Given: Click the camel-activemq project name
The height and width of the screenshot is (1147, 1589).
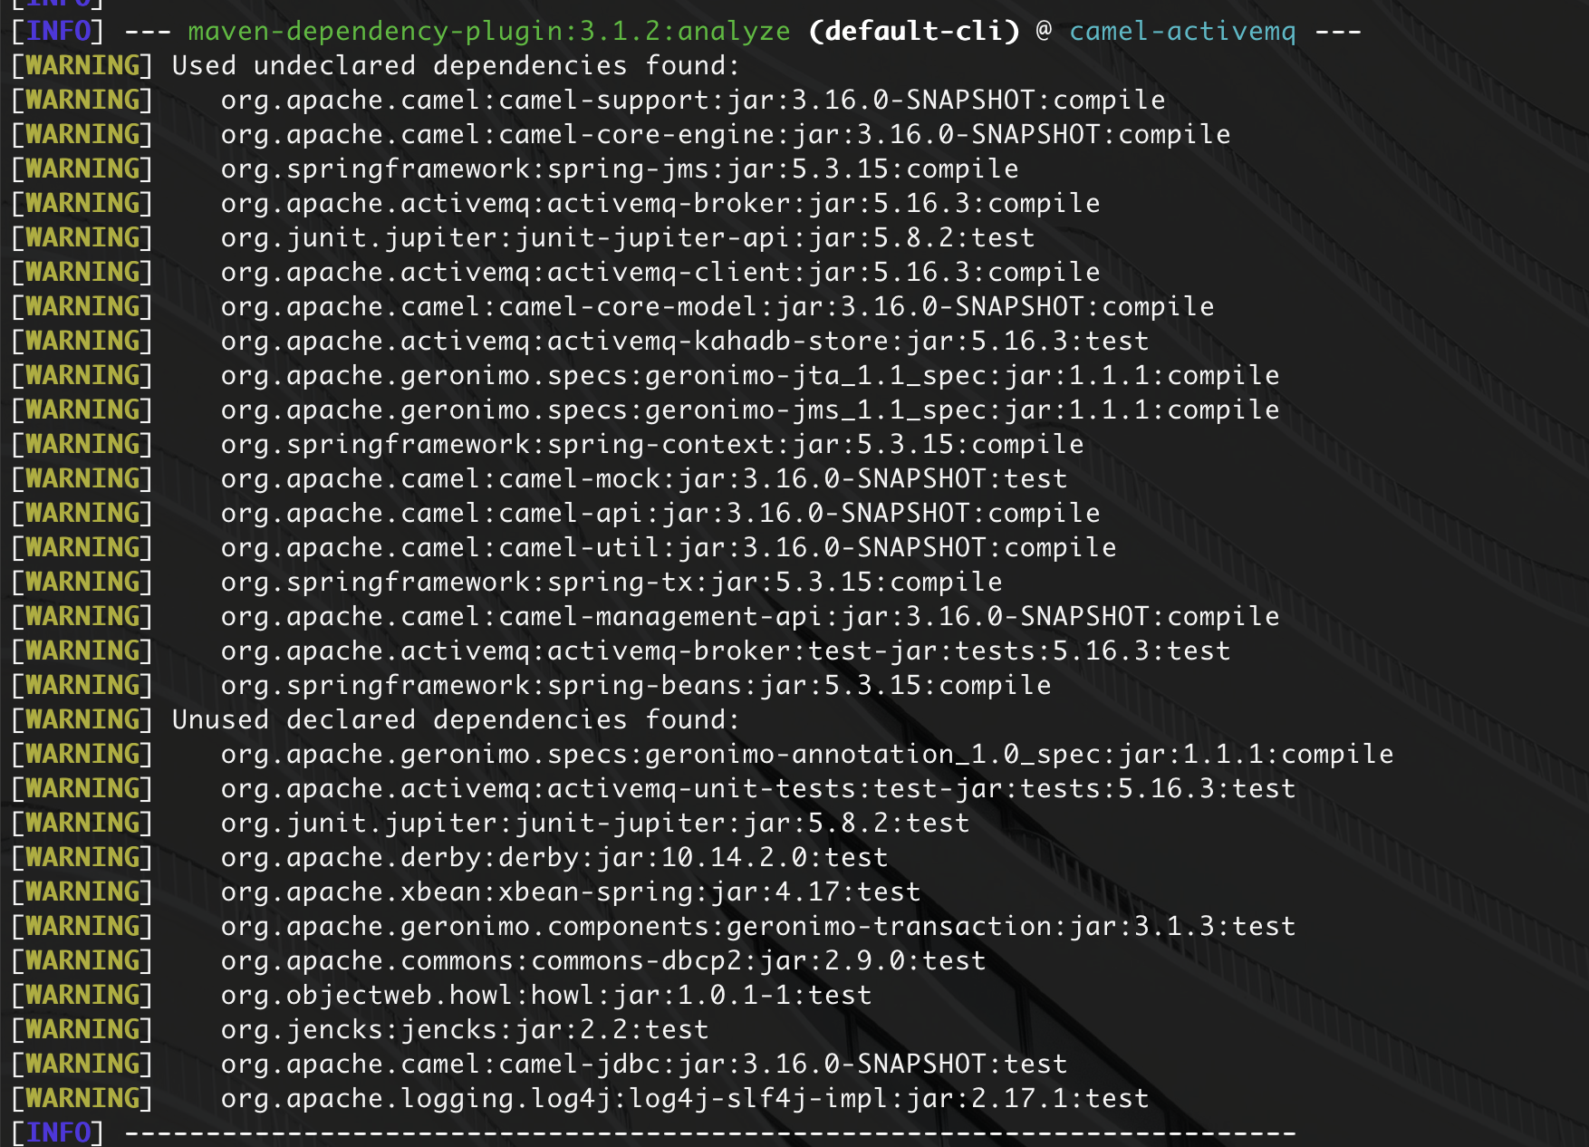Looking at the screenshot, I should point(1182,32).
